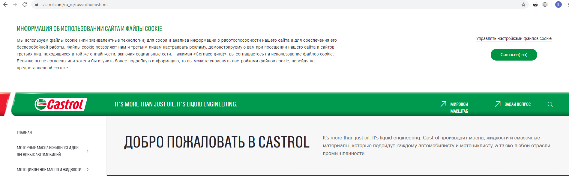The height and width of the screenshot is (176, 569).
Task: Open Управлять настройками файлов cookie link
Action: pyautogui.click(x=514, y=38)
